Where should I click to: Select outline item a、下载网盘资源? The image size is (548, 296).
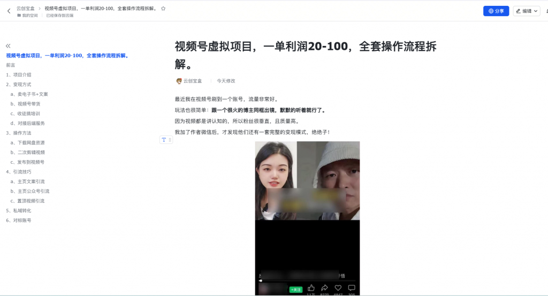click(x=28, y=142)
